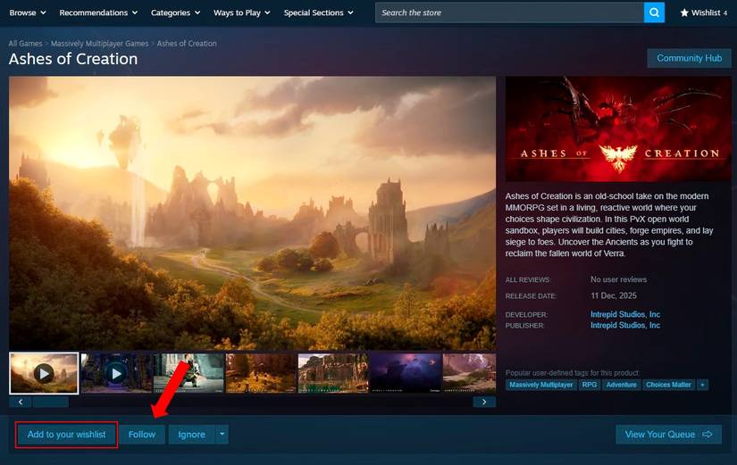737x465 pixels.
Task: Expand the Ways to Play menu
Action: tap(241, 12)
